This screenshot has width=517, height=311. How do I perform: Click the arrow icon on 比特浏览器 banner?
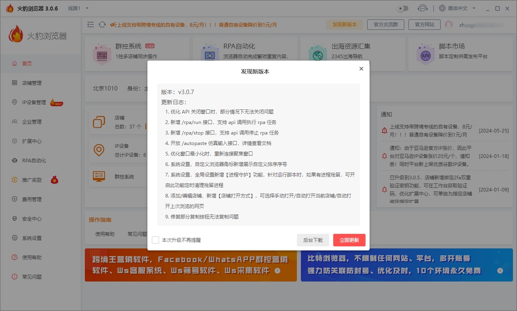click(500, 271)
